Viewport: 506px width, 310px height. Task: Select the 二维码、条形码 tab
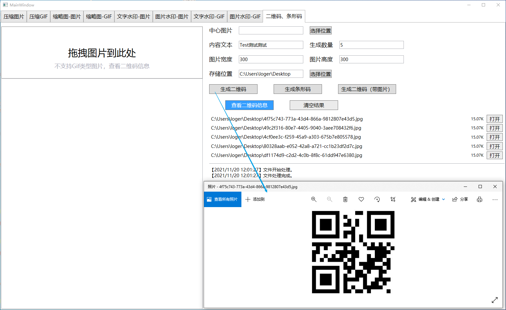[x=284, y=16]
